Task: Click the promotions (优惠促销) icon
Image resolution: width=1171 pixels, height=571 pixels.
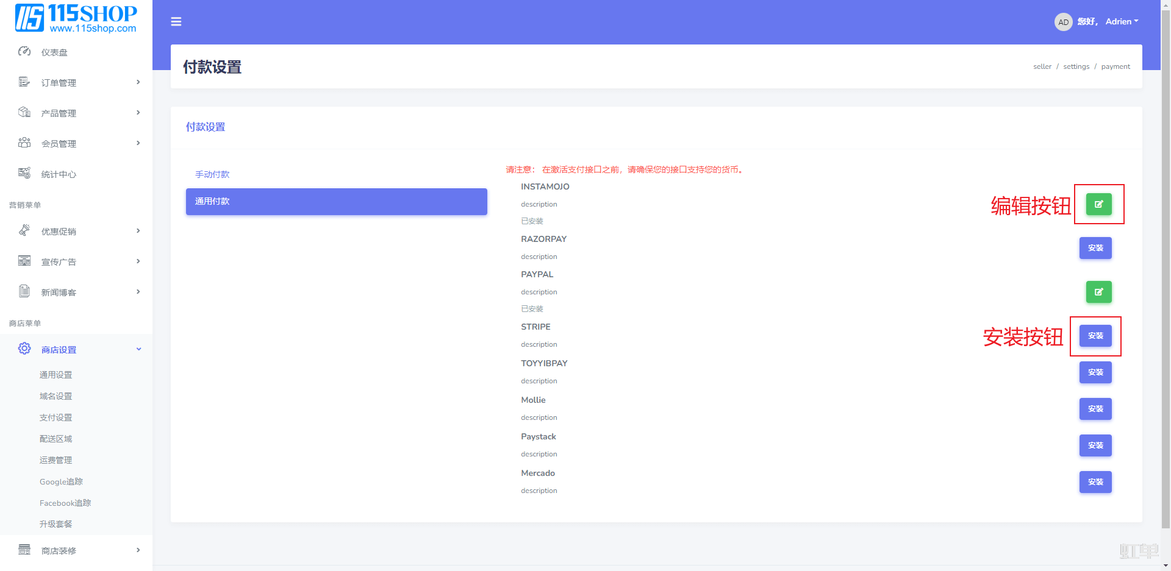Action: point(24,231)
